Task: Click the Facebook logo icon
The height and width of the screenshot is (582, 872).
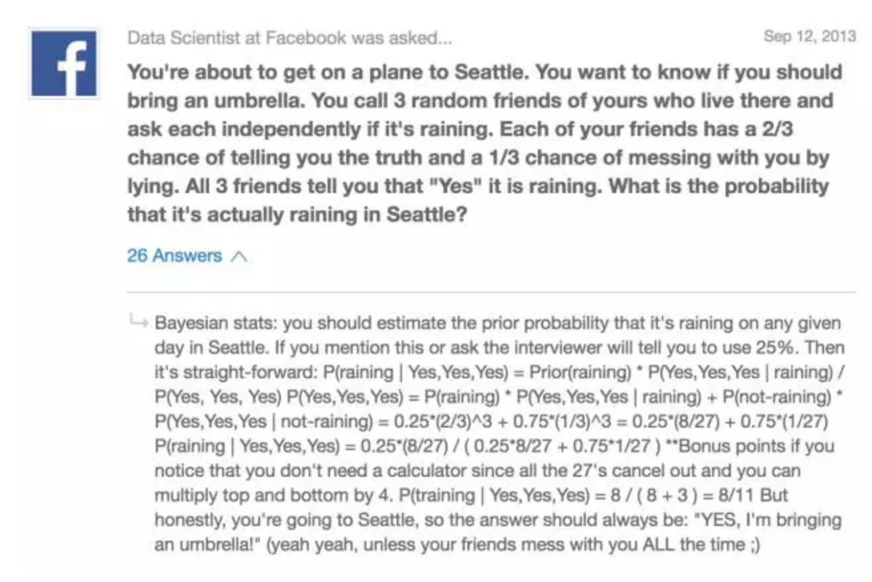Action: [x=64, y=63]
